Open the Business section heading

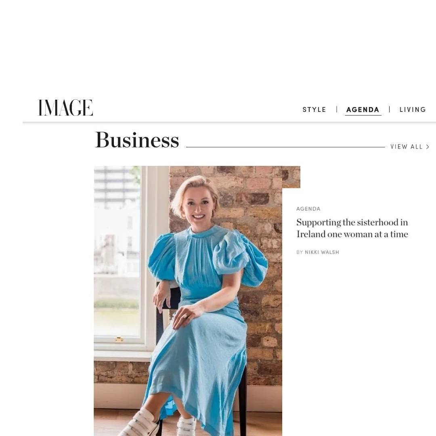(137, 140)
